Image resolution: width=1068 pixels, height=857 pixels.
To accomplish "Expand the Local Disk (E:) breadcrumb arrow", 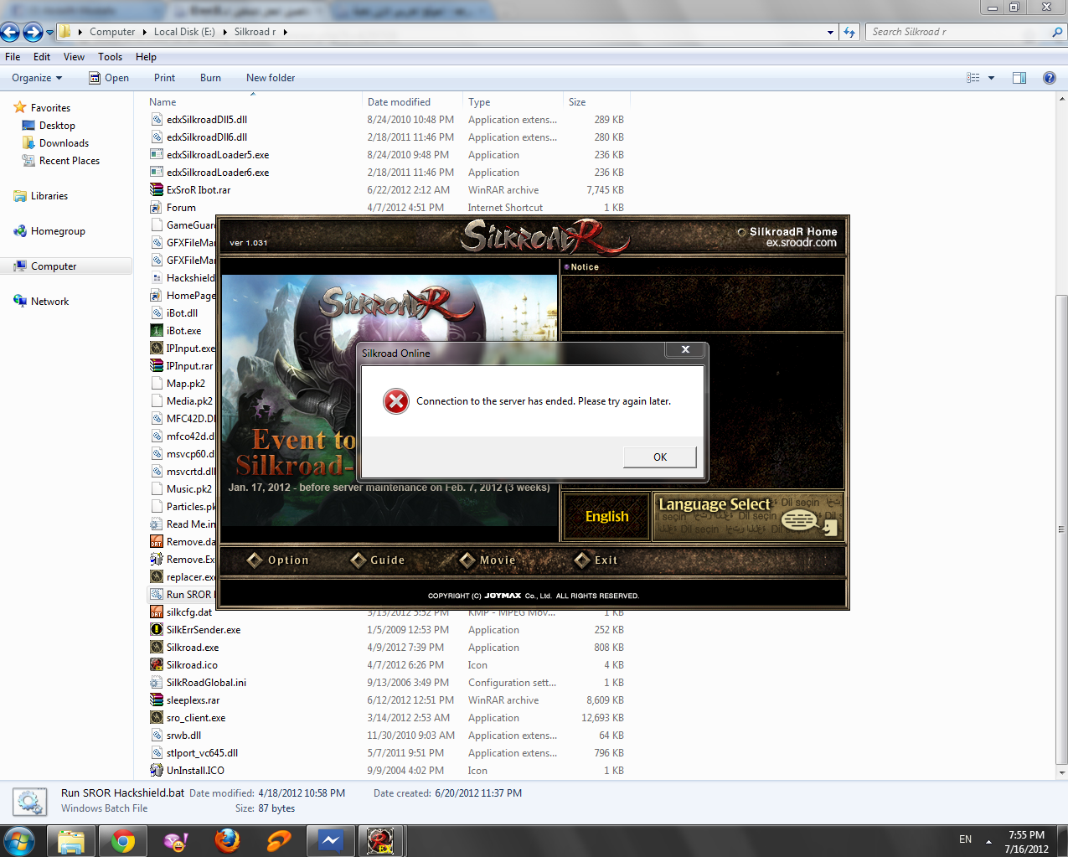I will click(x=224, y=32).
